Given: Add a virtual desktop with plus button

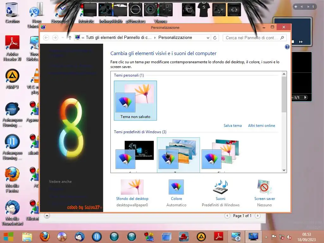Looking at the screenshot, I should click(x=296, y=7).
